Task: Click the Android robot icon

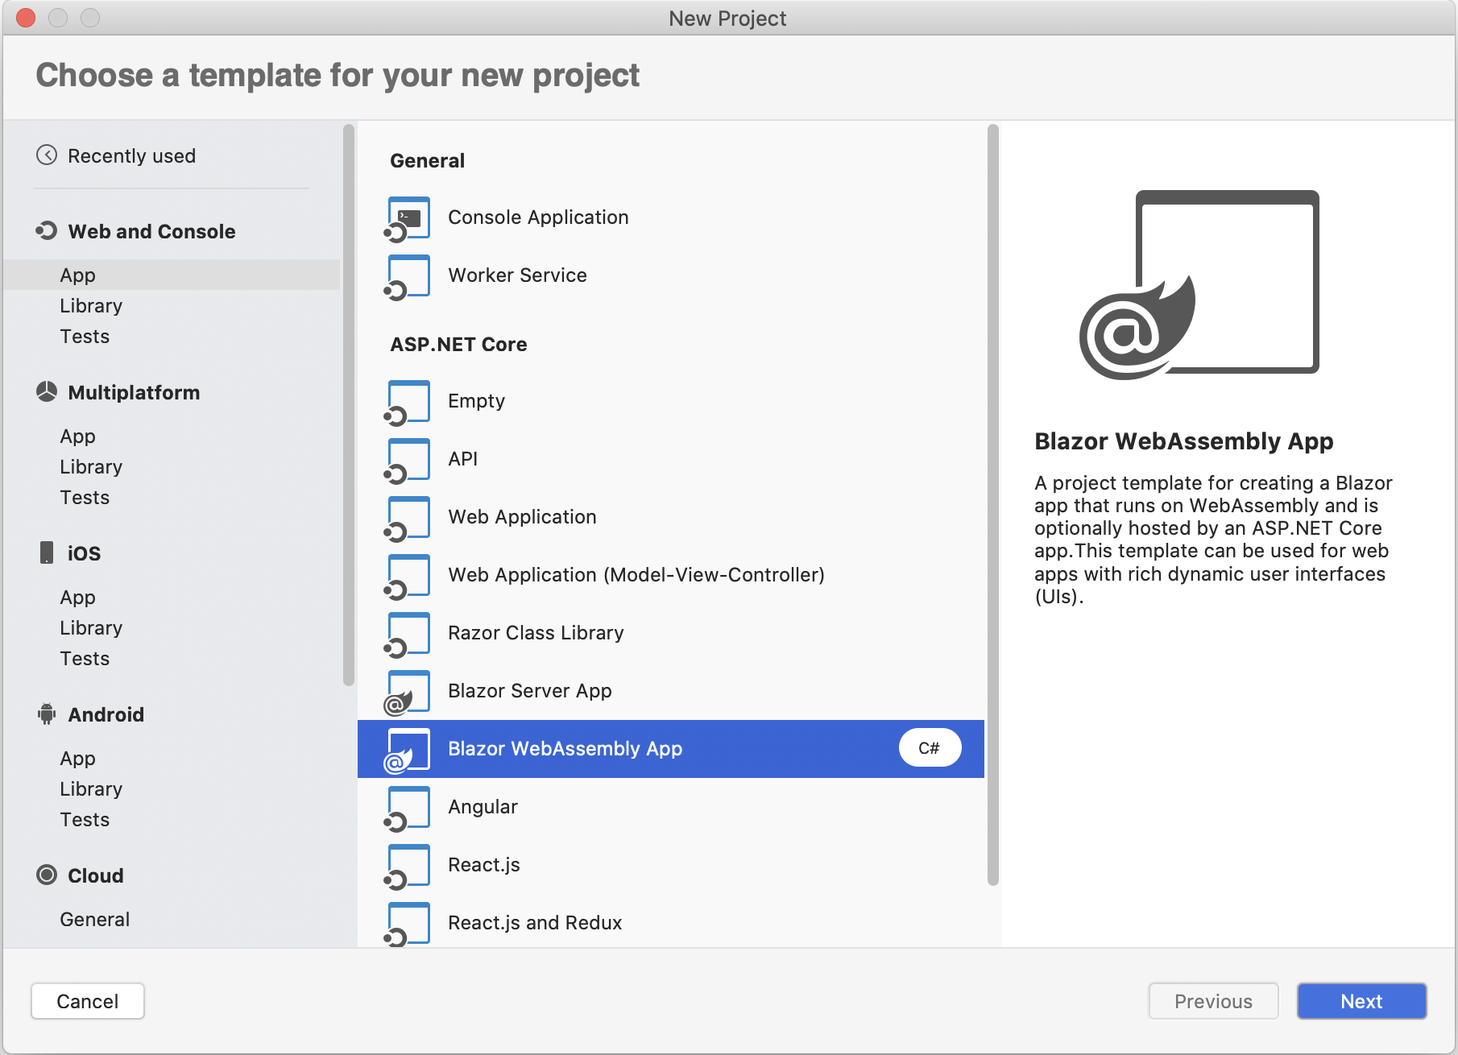Action: [47, 714]
